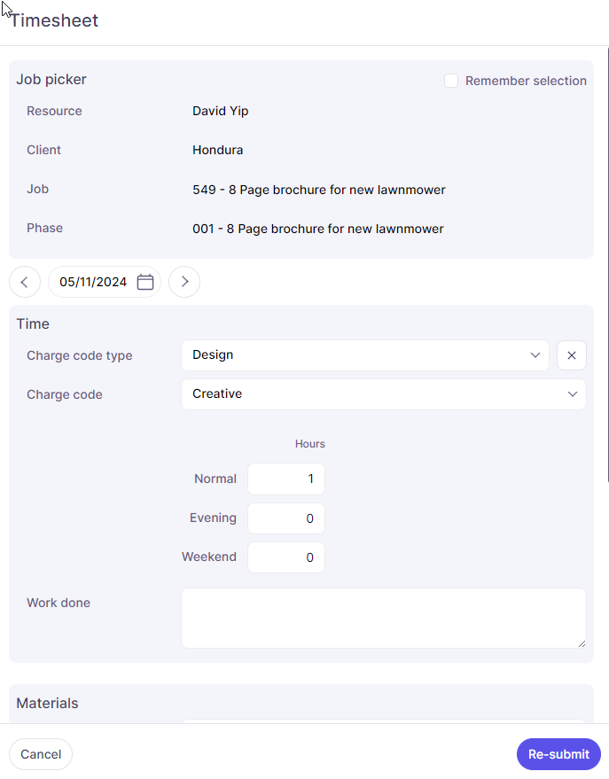Screen dimensions: 609x779
Task: Click the Normal hours input field
Action: 285,479
